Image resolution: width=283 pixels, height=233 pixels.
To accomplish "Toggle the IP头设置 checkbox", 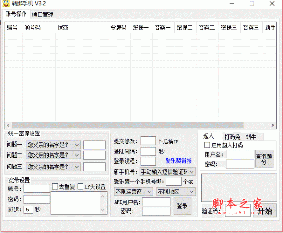I will point(81,187).
